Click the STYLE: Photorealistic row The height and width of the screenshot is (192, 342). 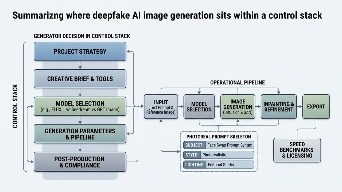(219, 155)
